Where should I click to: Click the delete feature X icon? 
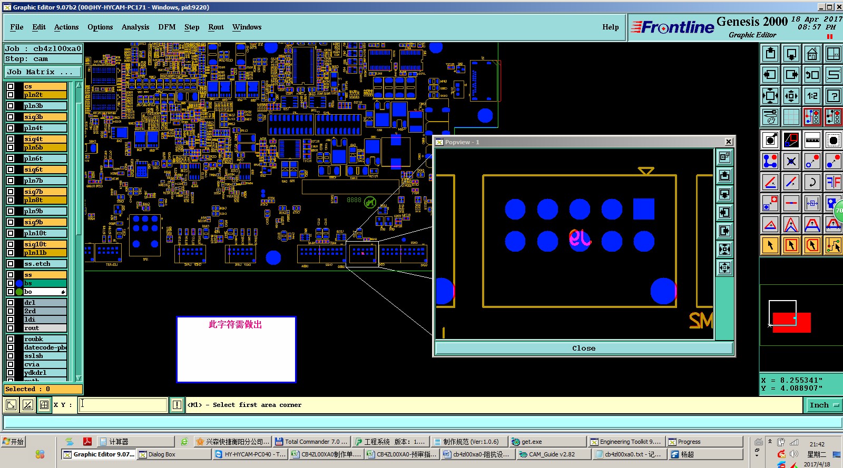pyautogui.click(x=791, y=161)
